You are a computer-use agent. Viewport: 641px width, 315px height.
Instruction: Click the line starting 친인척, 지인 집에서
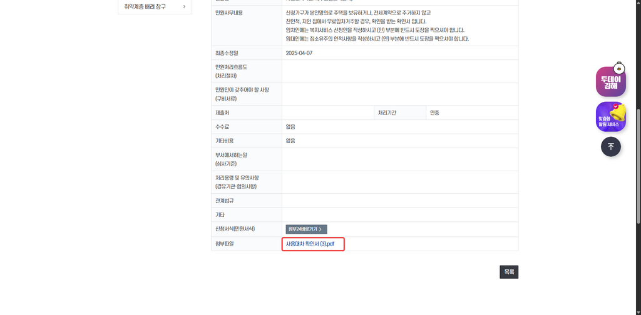coord(356,21)
